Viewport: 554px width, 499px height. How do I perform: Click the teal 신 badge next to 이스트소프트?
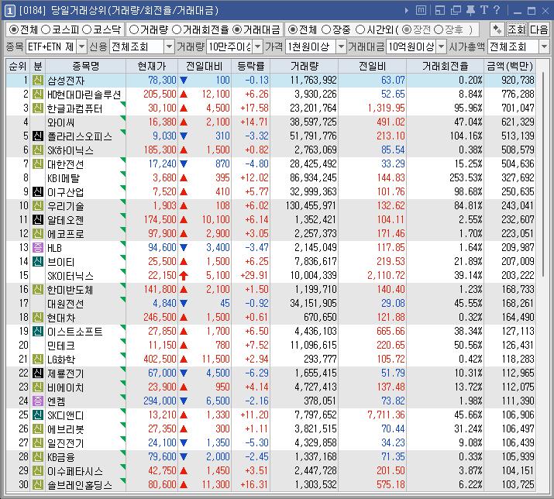coord(38,331)
